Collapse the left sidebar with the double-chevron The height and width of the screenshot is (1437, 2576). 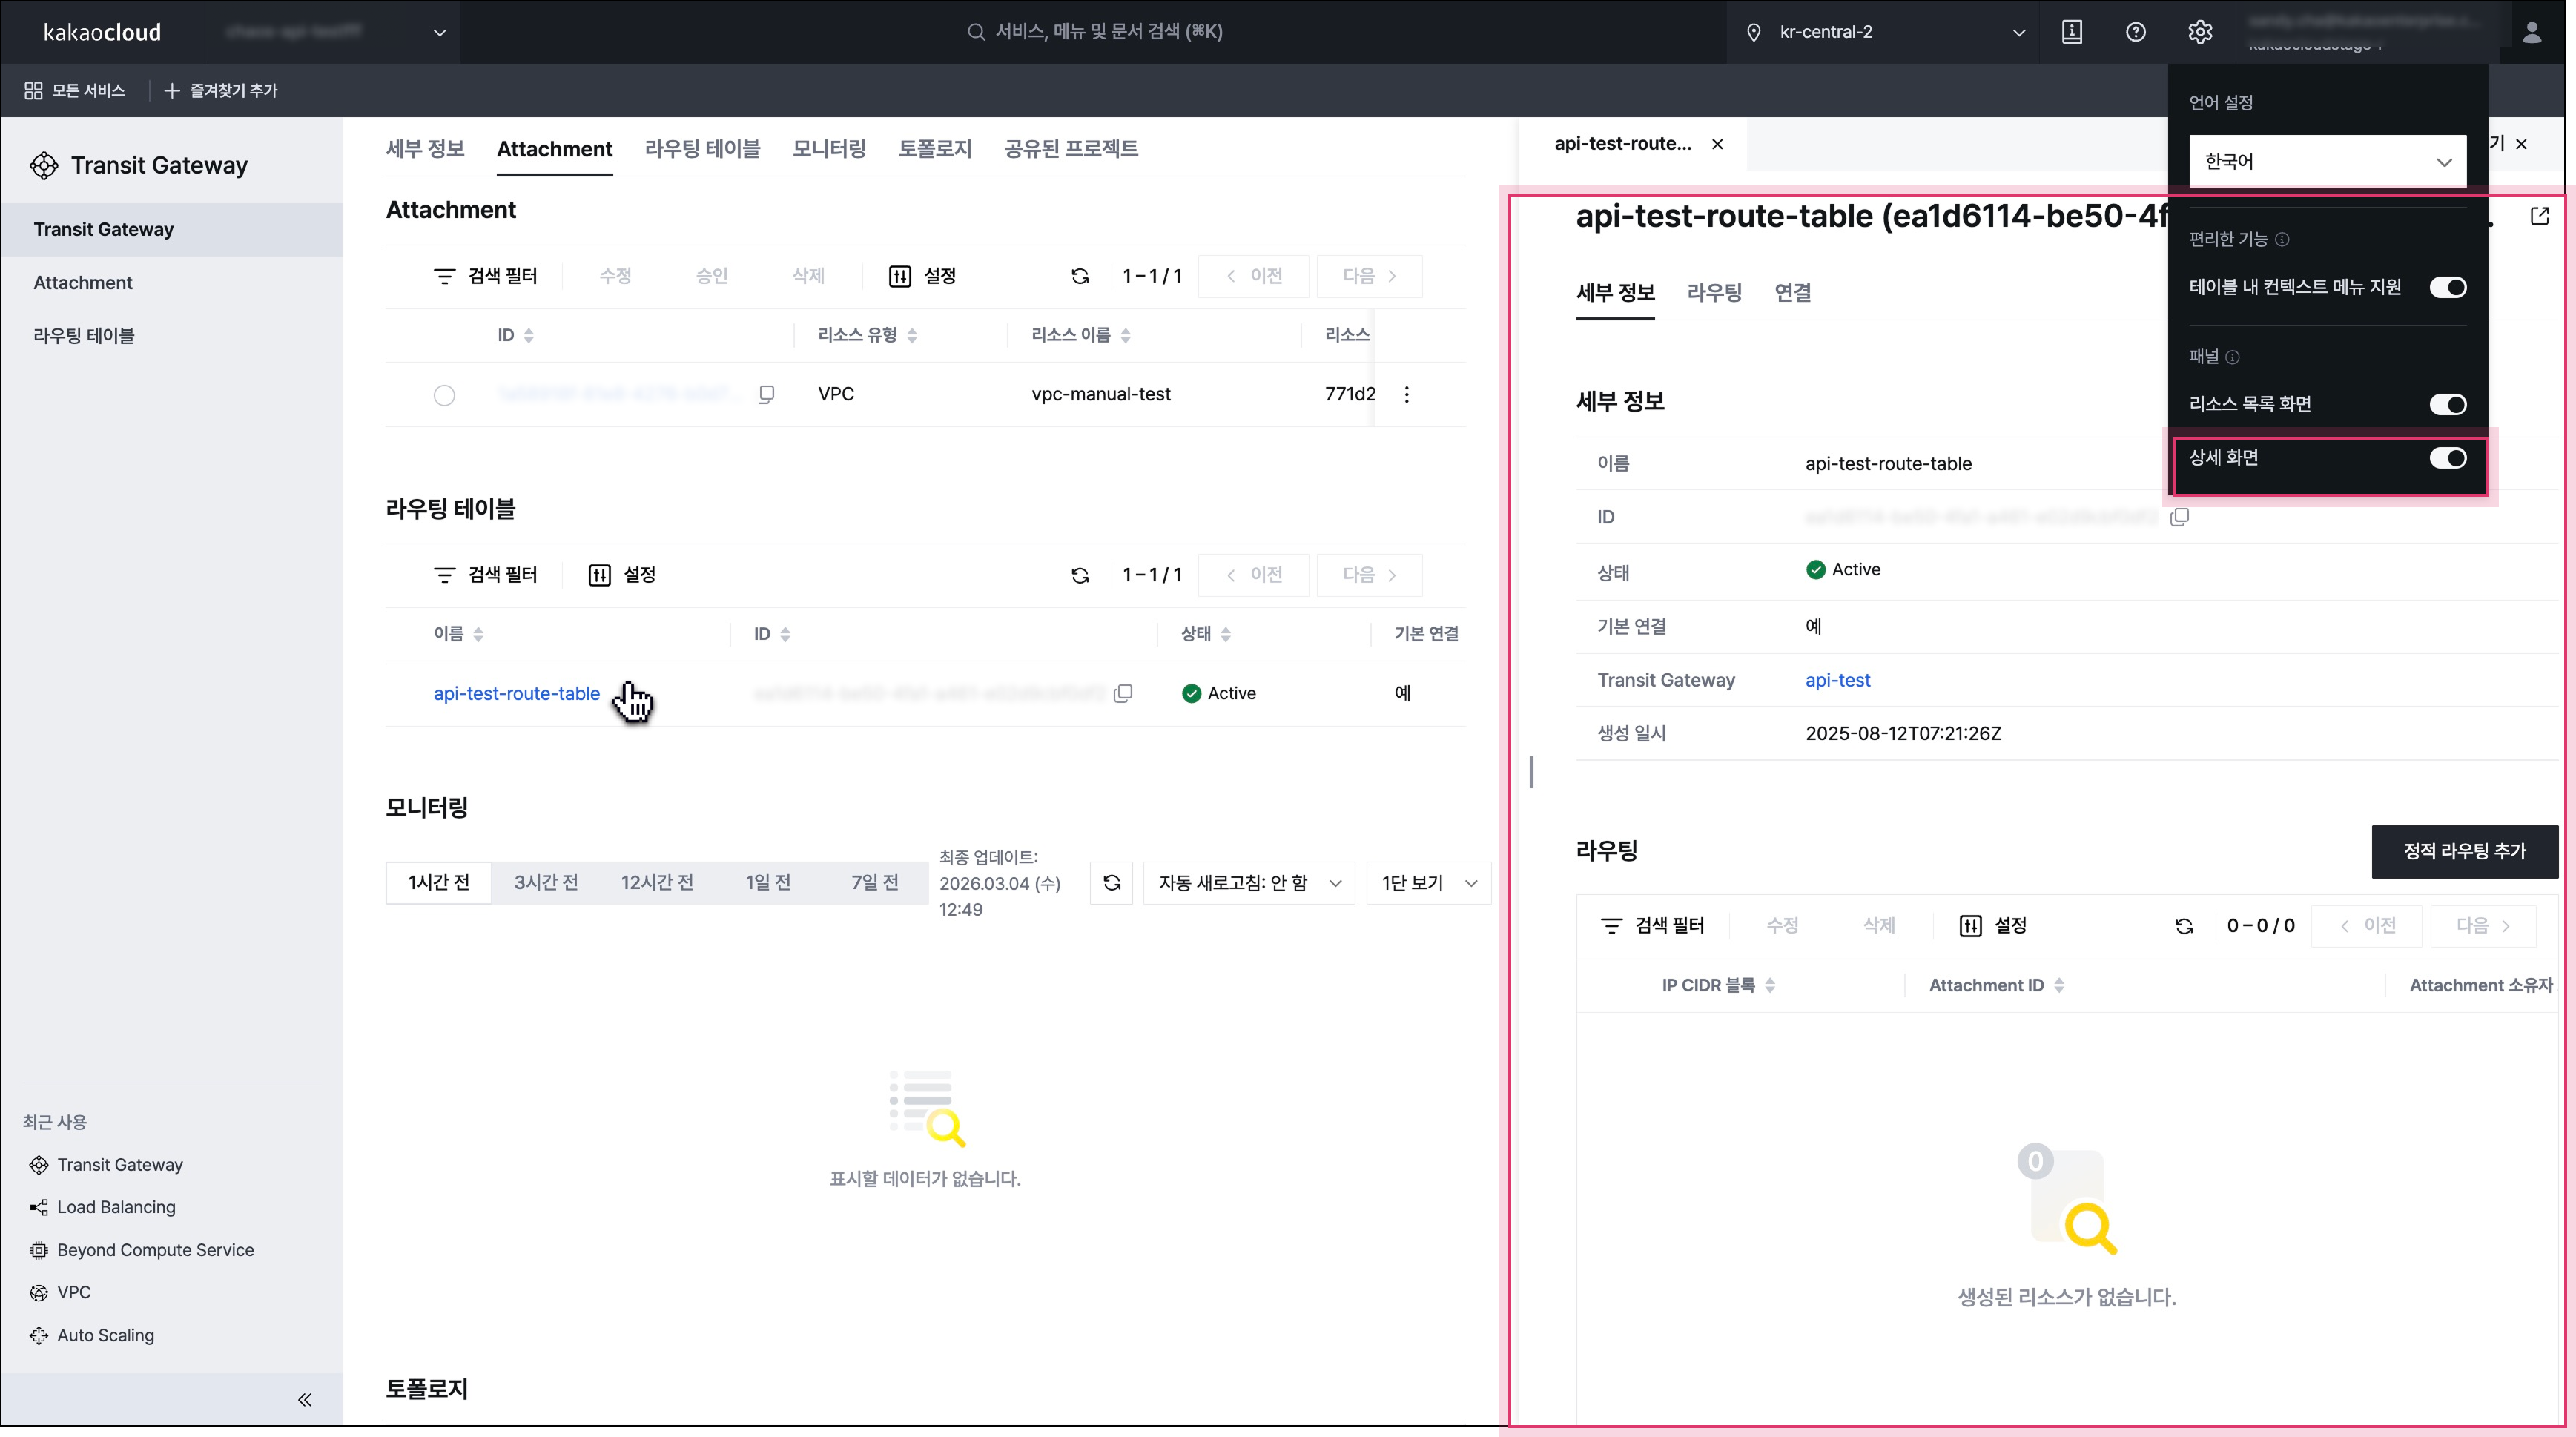tap(304, 1399)
